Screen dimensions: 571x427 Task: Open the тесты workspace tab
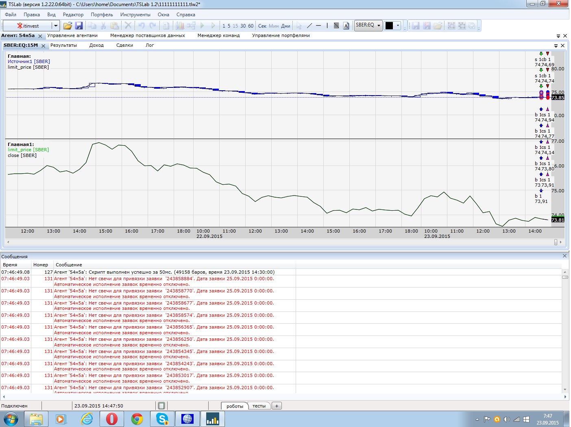pyautogui.click(x=259, y=406)
